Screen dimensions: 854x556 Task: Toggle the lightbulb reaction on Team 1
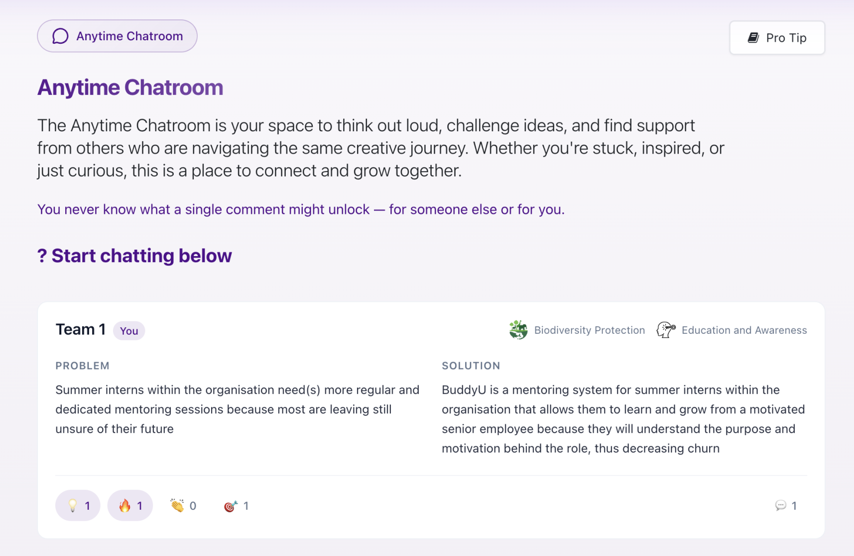[78, 506]
